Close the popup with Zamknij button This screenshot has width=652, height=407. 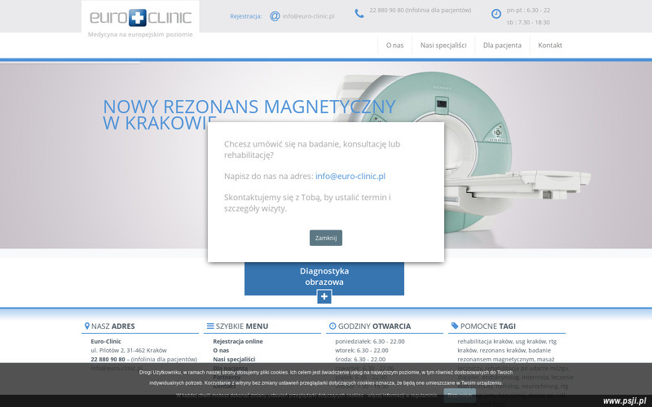coord(326,238)
